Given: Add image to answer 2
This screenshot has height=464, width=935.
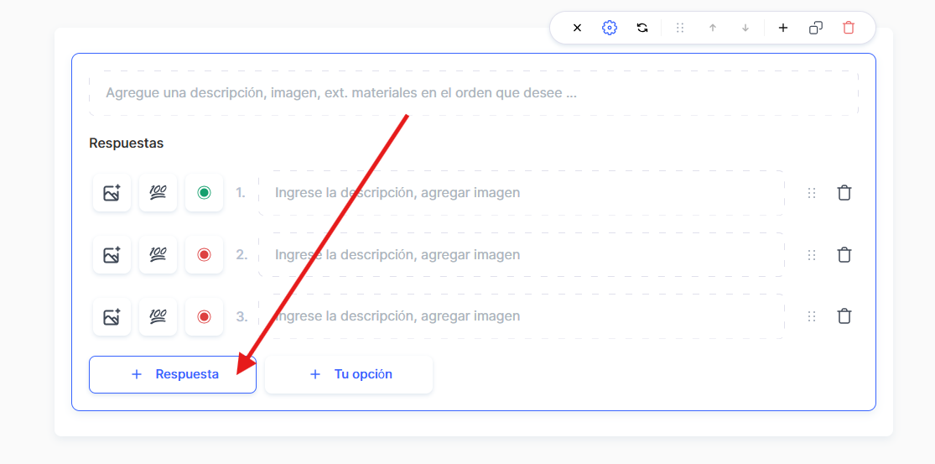Looking at the screenshot, I should click(x=112, y=255).
